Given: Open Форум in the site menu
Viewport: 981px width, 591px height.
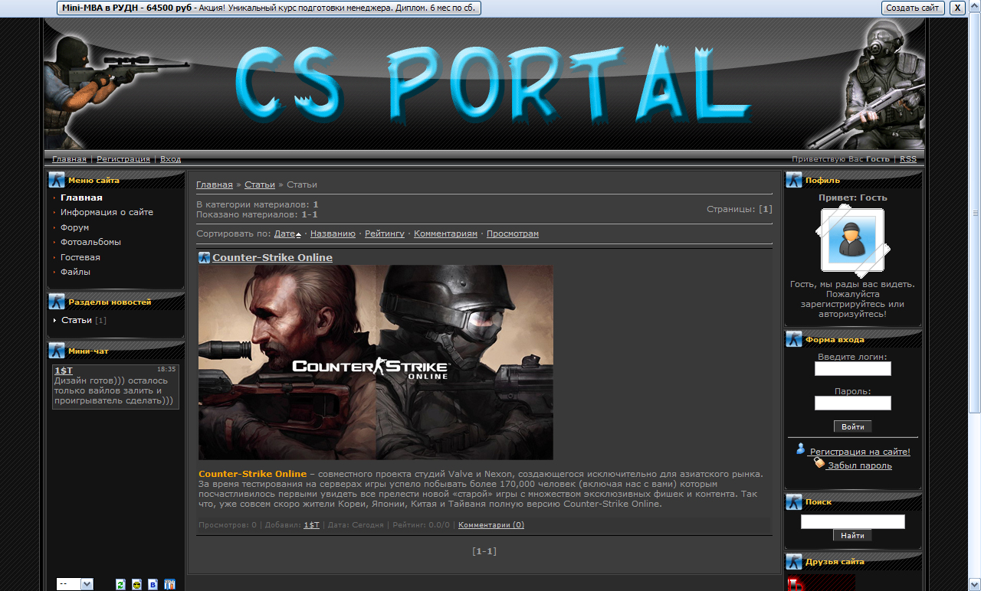Looking at the screenshot, I should tap(75, 227).
